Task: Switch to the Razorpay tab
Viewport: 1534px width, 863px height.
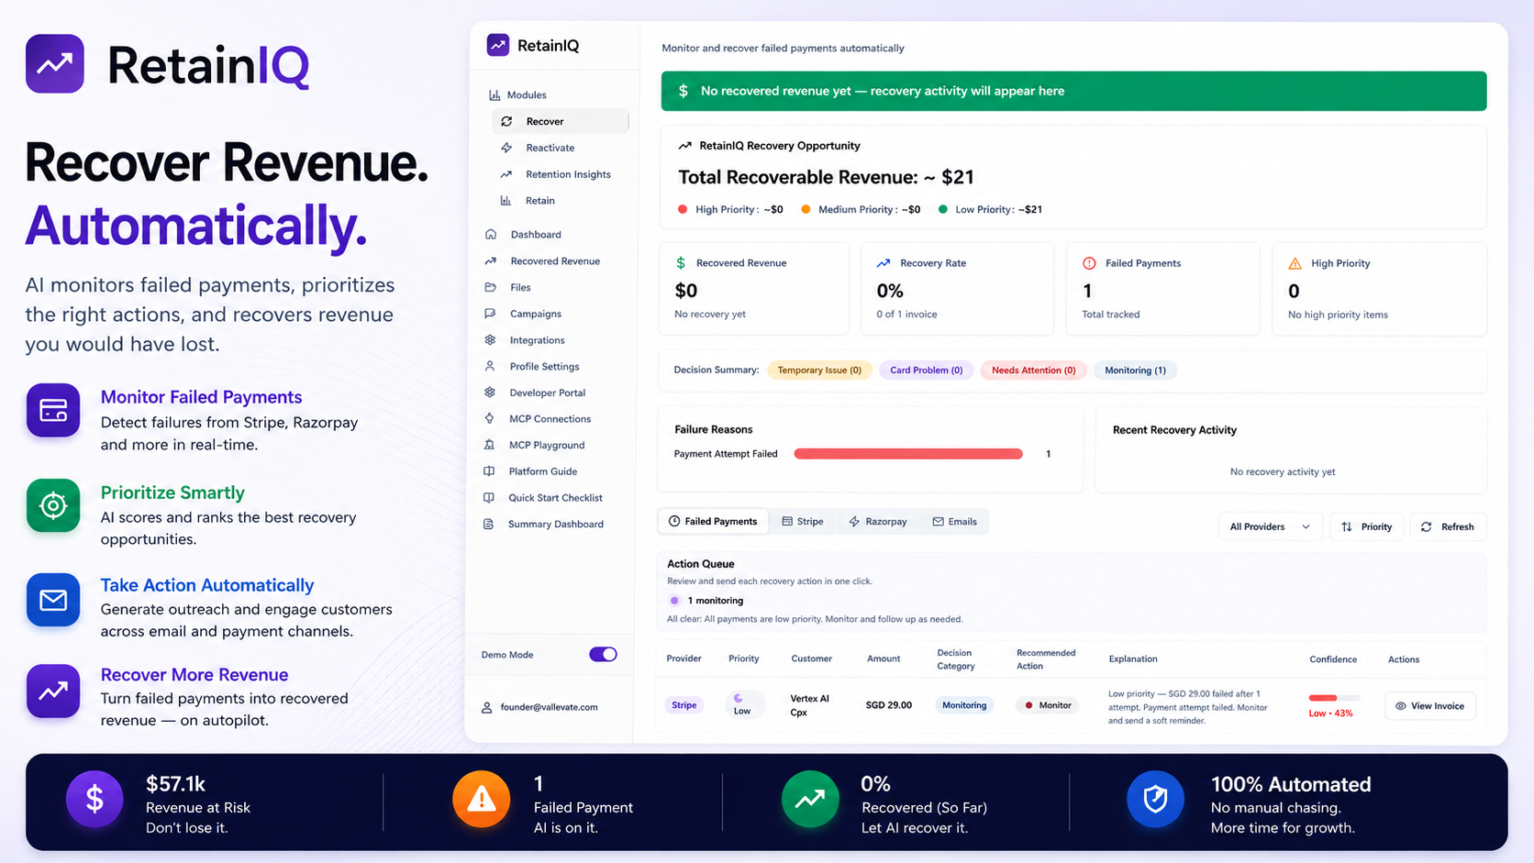Action: 878,521
